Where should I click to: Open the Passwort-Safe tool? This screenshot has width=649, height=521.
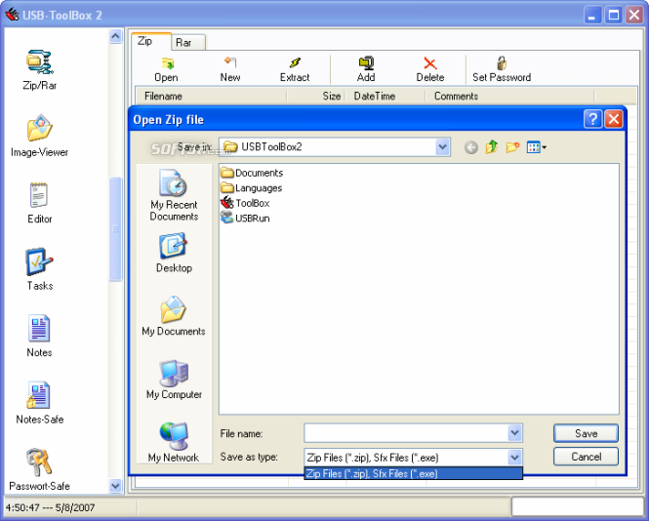click(x=39, y=469)
